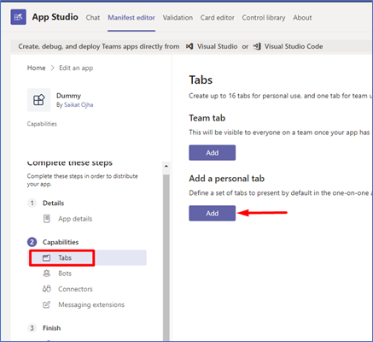The width and height of the screenshot is (373, 342).
Task: Select step 3 Finish number badge
Action: coord(32,328)
